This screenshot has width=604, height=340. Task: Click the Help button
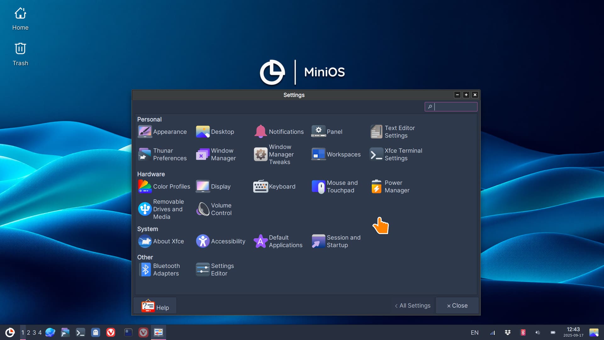coord(155,306)
